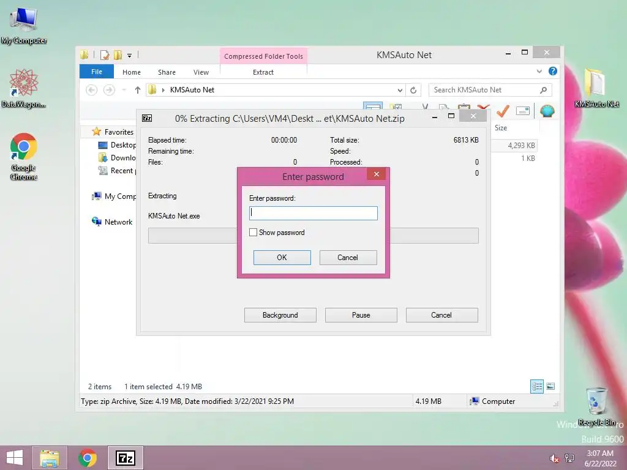
Task: Open Recent places in navigation pane
Action: point(123,171)
